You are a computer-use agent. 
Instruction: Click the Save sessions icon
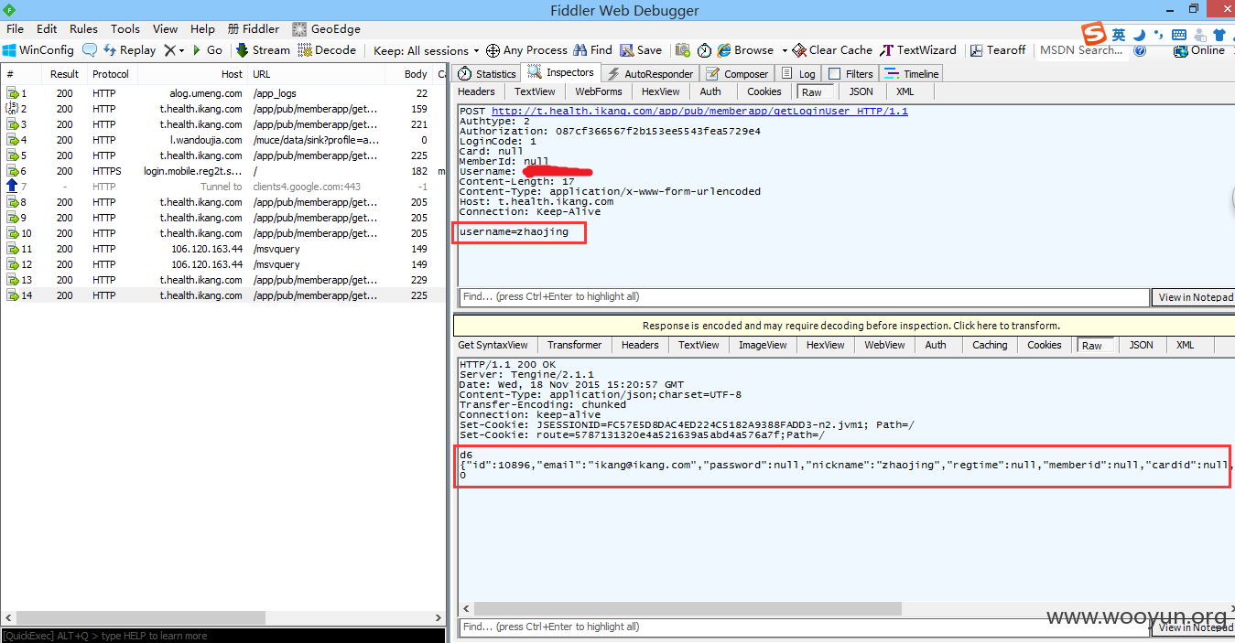[x=641, y=50]
